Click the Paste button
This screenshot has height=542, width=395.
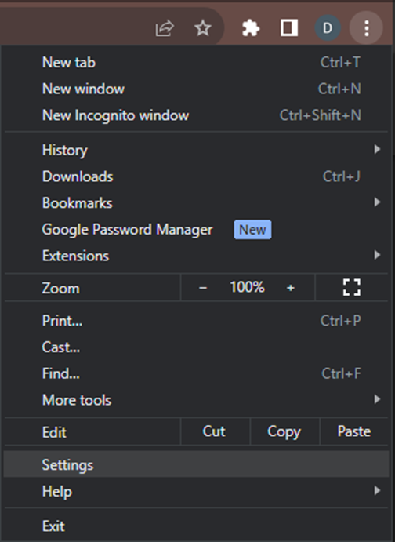click(x=354, y=431)
